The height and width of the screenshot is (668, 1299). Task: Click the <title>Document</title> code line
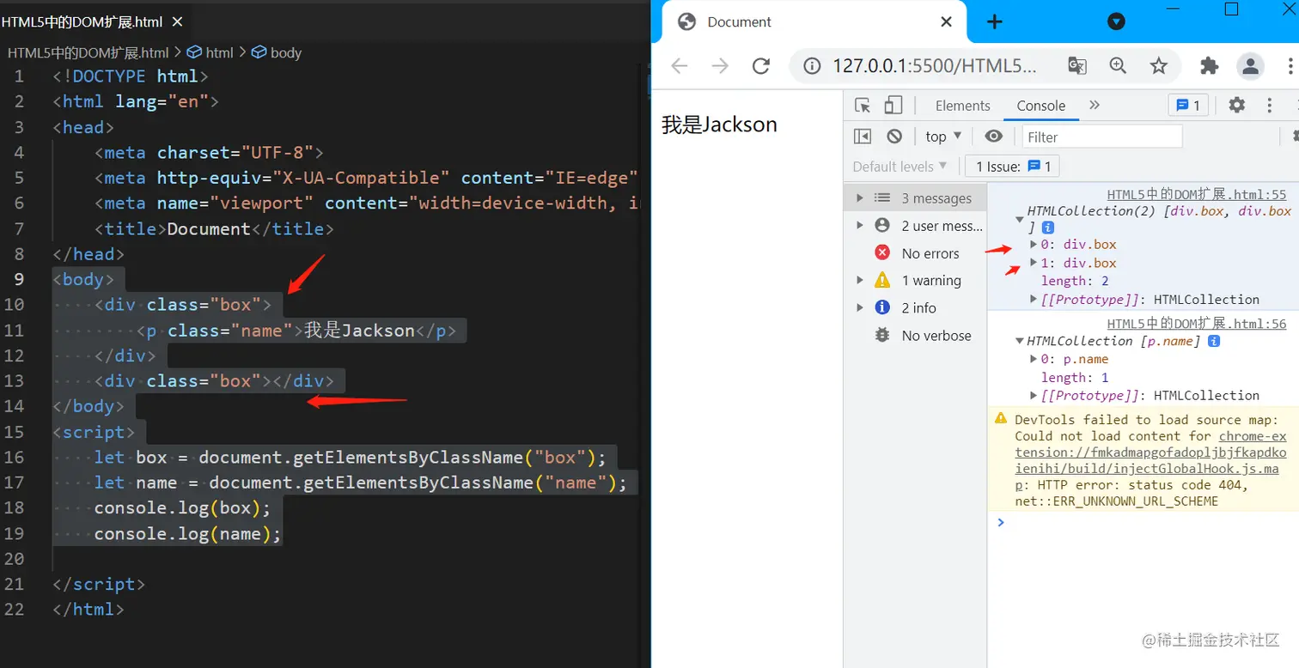pos(214,228)
